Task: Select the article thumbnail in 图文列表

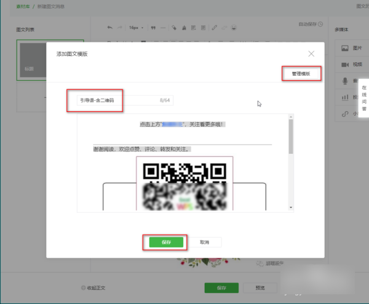Action: click(x=33, y=60)
